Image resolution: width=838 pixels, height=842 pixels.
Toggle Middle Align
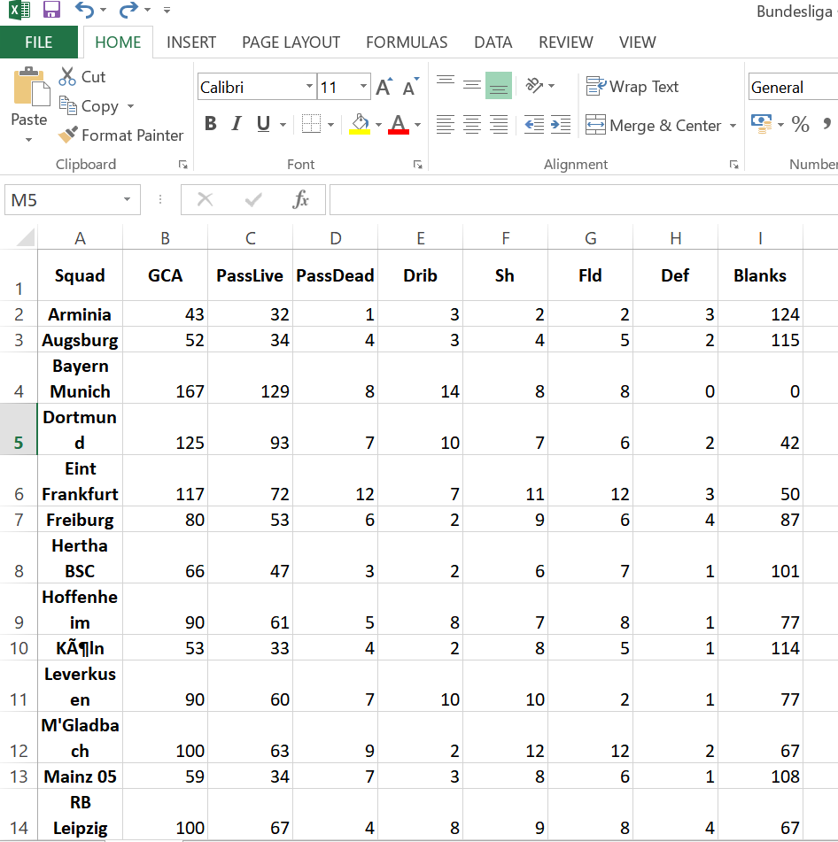(472, 85)
